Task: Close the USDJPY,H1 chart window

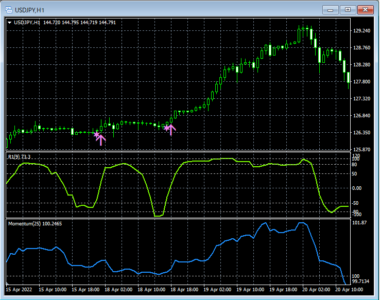Action: click(x=366, y=9)
